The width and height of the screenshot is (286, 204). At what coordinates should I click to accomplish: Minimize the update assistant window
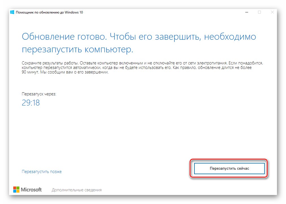pyautogui.click(x=247, y=12)
